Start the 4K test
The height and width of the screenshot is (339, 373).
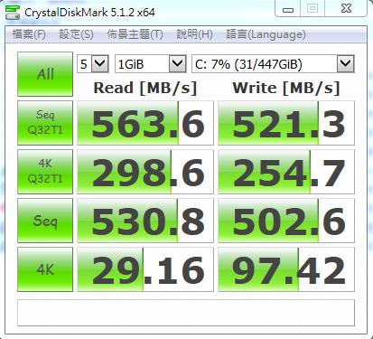pyautogui.click(x=45, y=269)
